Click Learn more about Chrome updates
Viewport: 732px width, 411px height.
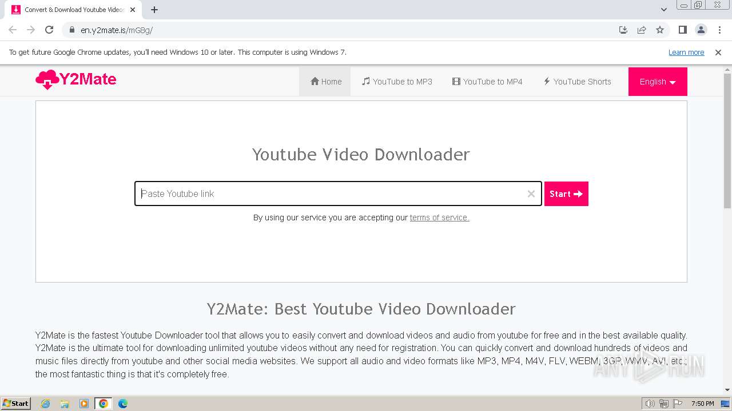(686, 52)
